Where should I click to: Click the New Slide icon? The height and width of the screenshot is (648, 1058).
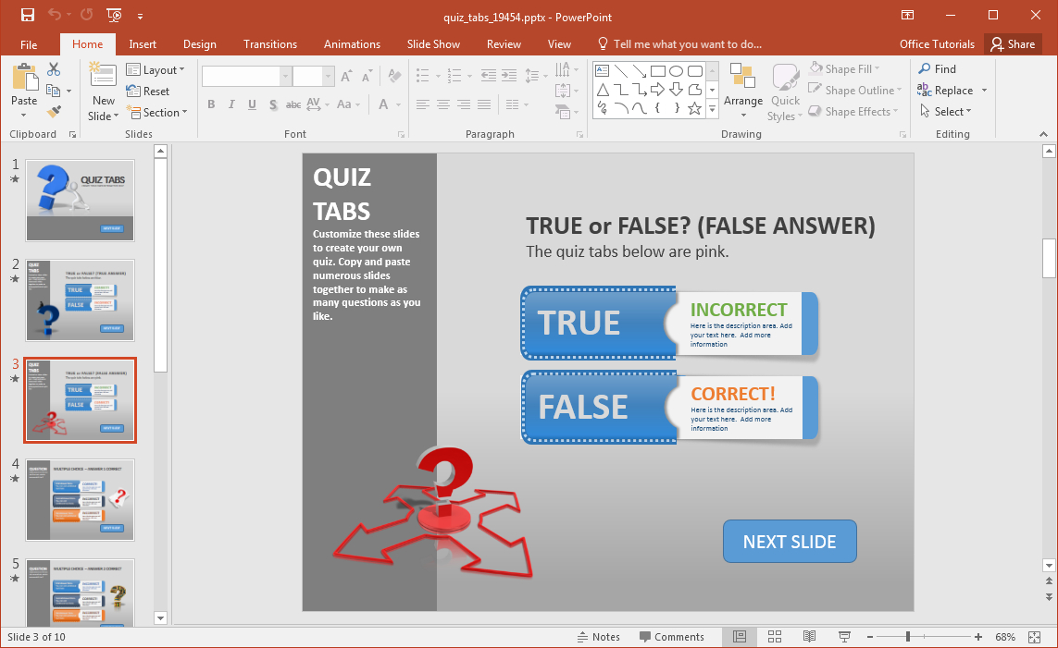(104, 75)
